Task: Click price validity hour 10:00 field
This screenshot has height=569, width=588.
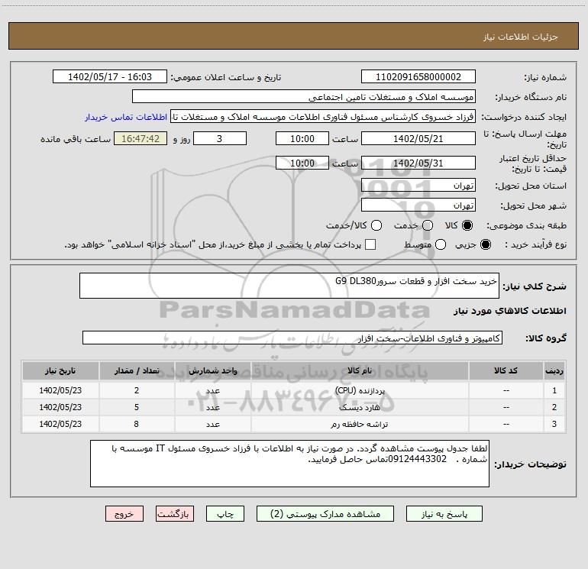Action: [x=302, y=163]
